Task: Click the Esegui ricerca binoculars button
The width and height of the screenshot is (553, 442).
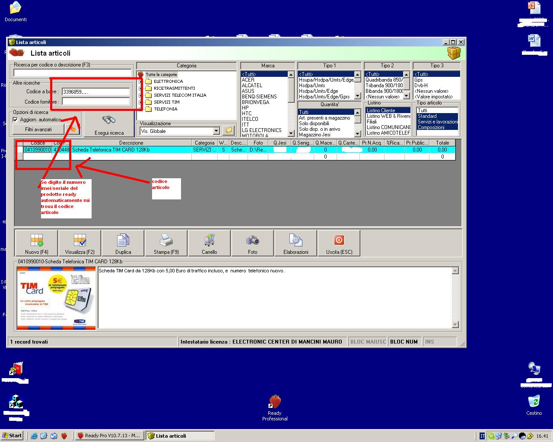Action: (x=109, y=125)
